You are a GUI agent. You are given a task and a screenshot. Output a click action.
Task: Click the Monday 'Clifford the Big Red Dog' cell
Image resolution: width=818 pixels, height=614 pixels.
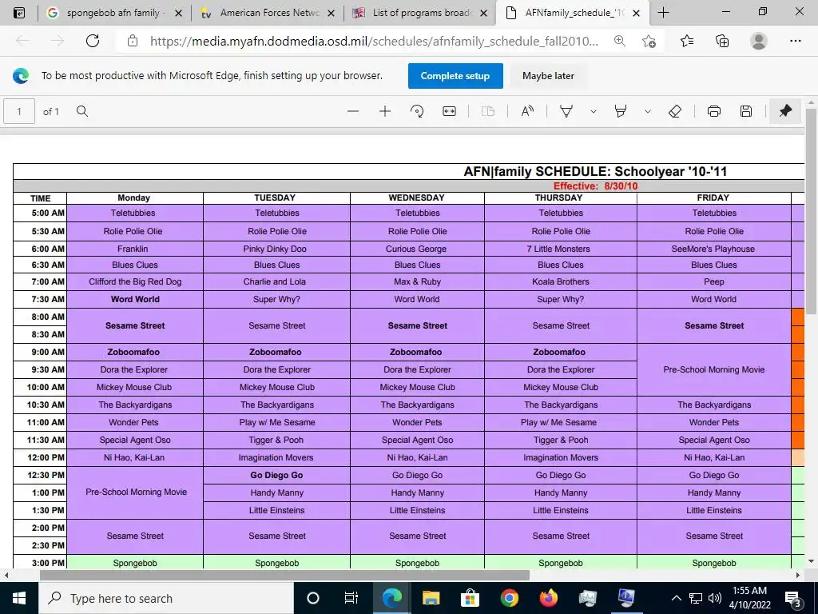tap(135, 282)
